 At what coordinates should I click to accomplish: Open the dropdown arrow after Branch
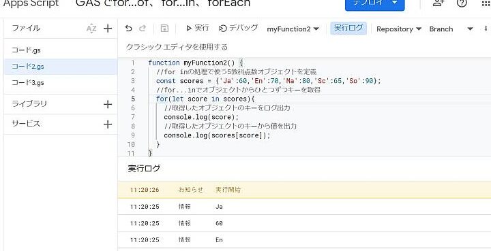[470, 29]
